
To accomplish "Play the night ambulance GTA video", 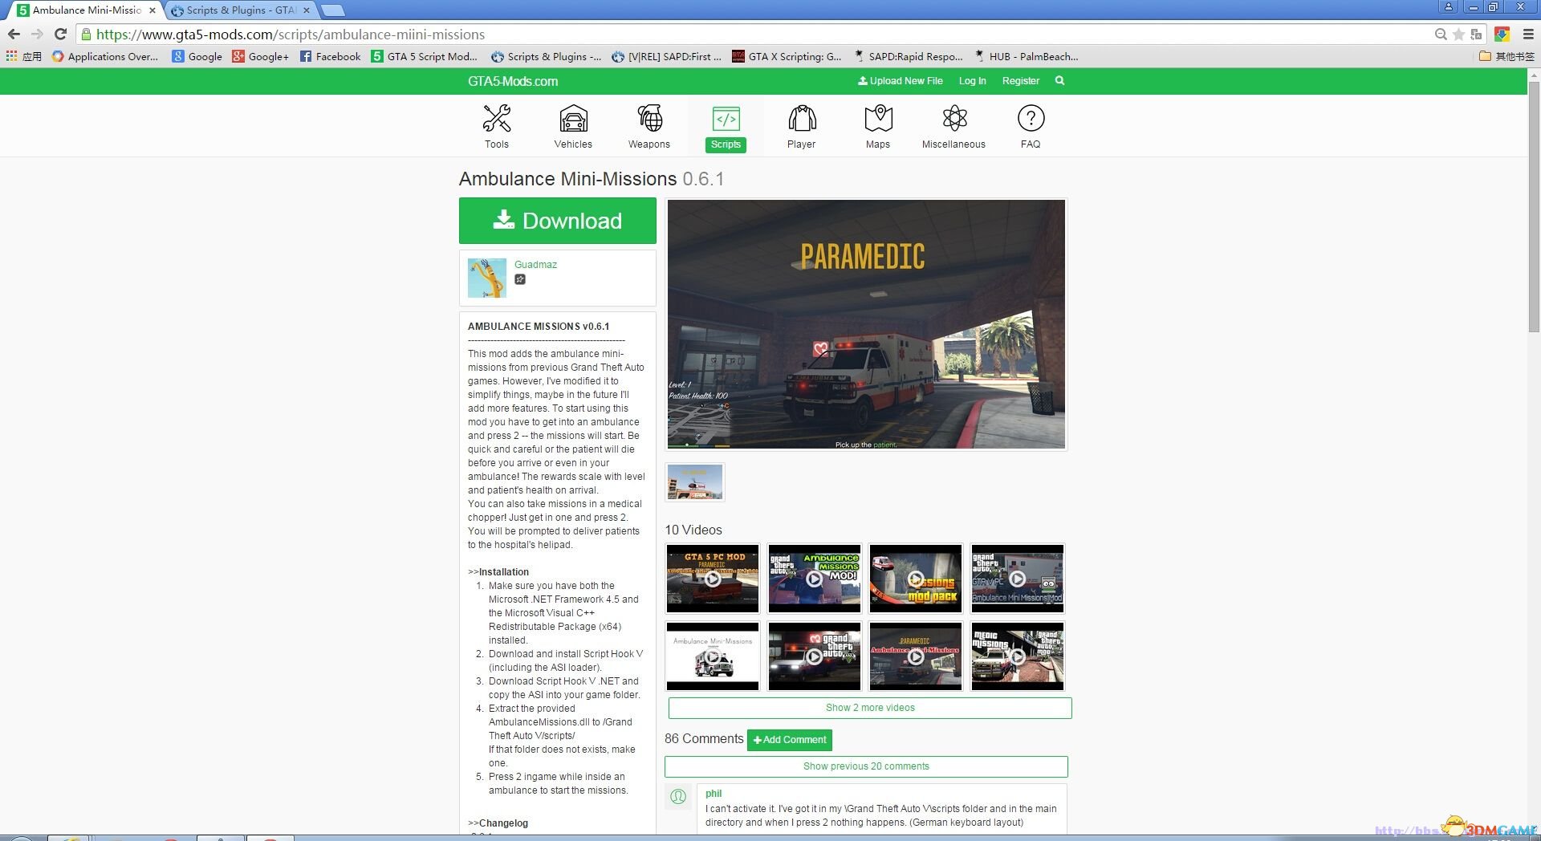I will 814,656.
